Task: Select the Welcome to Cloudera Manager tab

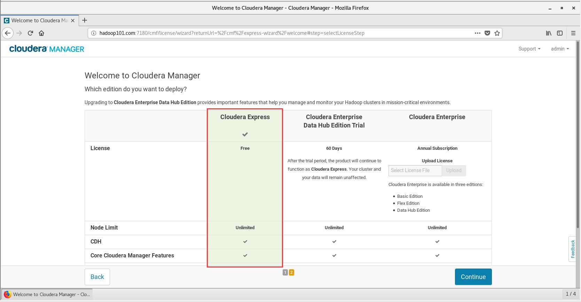Action: 39,21
